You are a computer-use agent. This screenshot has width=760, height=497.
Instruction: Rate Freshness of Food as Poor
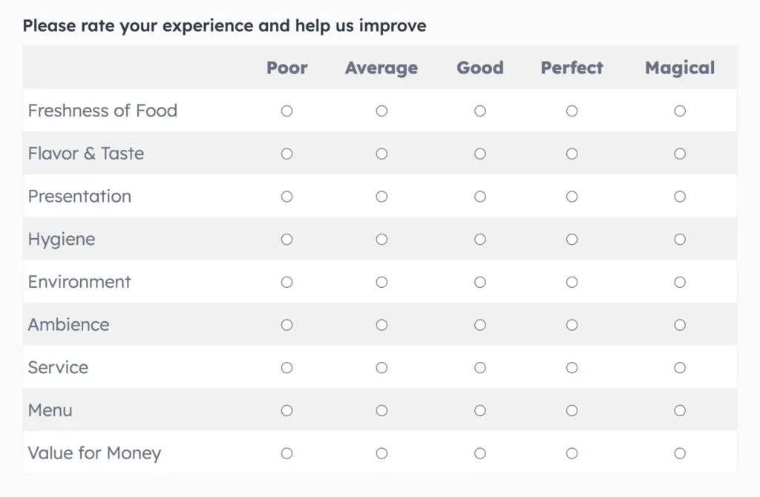click(286, 111)
